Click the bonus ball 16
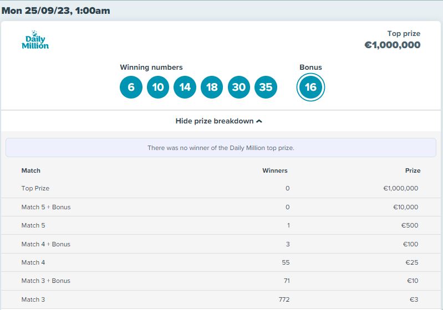 [x=311, y=87]
